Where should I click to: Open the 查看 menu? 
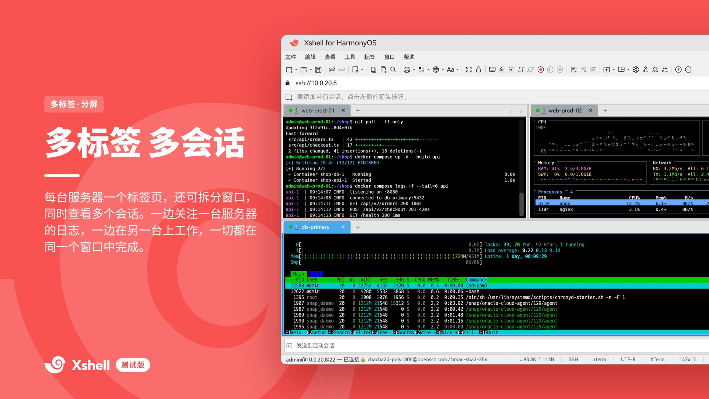[x=330, y=57]
